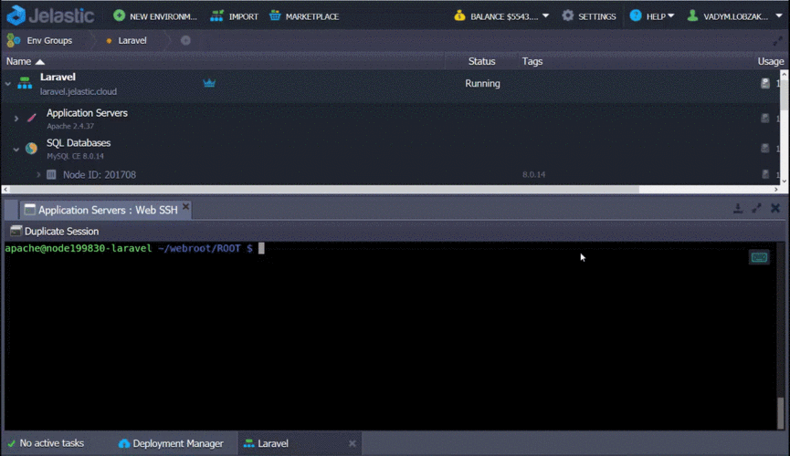
Task: Click the 8.0.14 tag value
Action: (x=533, y=175)
